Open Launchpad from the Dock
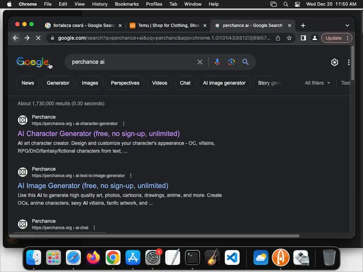 (54, 257)
